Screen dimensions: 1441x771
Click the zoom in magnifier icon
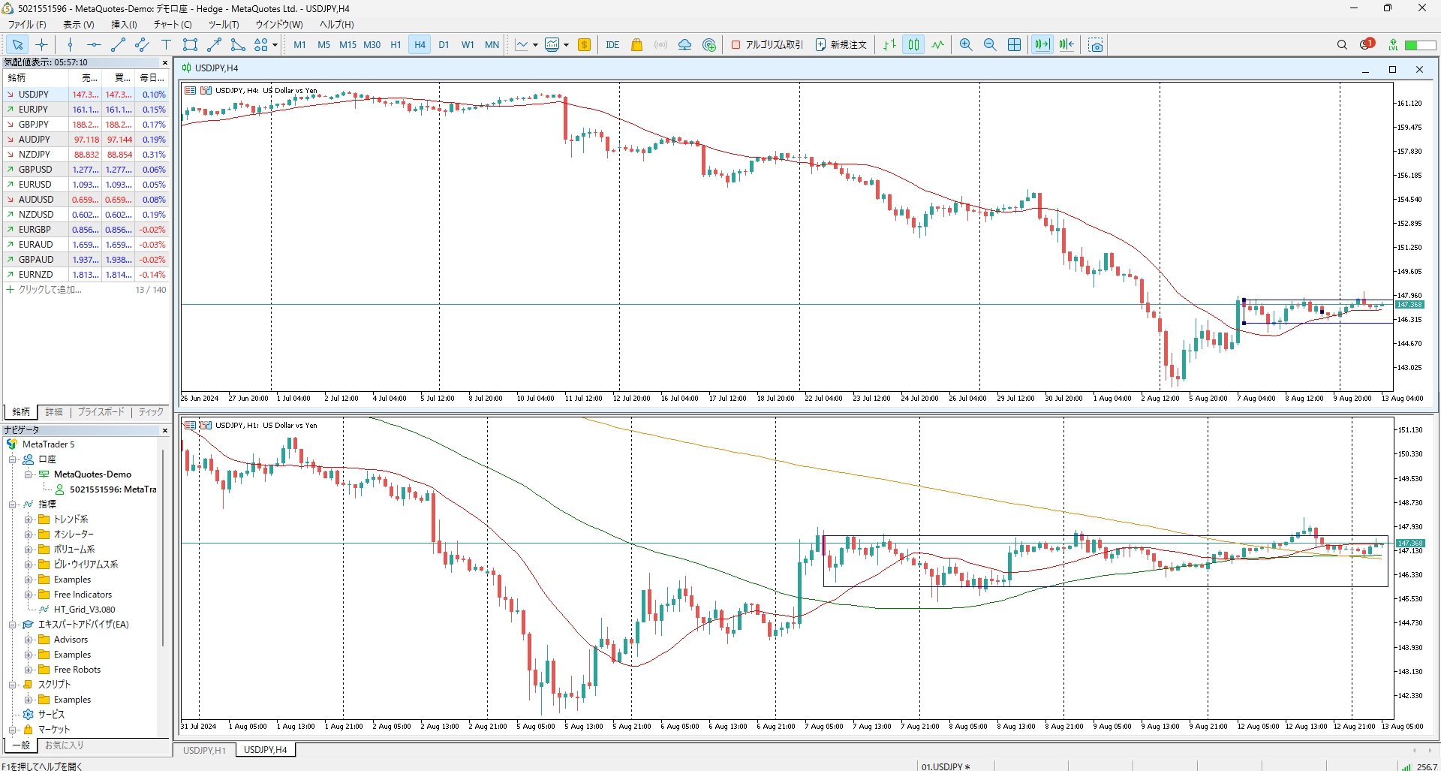966,45
